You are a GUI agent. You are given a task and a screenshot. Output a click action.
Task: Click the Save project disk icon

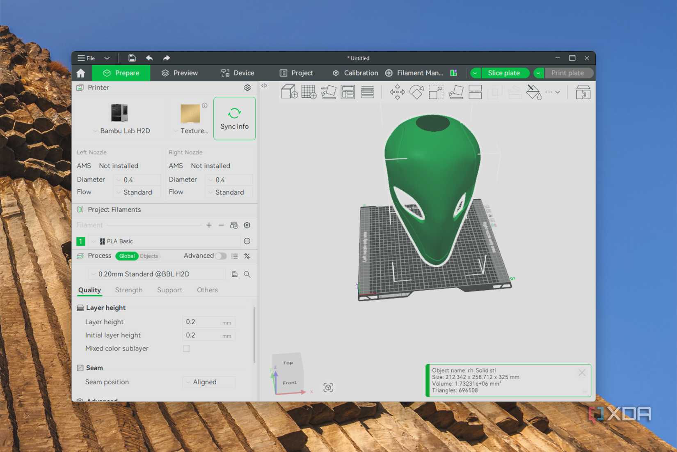(132, 58)
